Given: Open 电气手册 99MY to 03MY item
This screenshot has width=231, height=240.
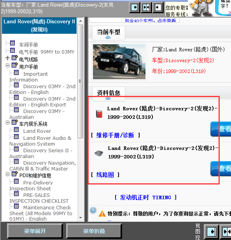Looking at the screenshot, I should [47, 52].
